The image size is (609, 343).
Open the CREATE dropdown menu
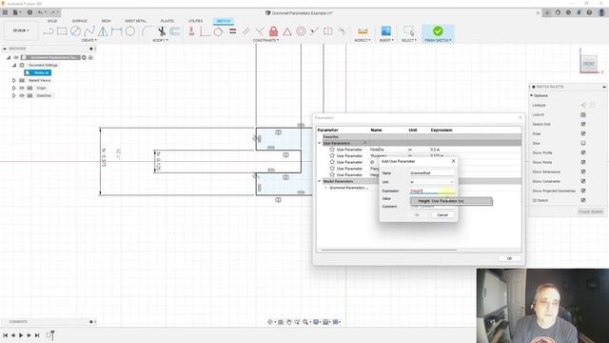(88, 40)
